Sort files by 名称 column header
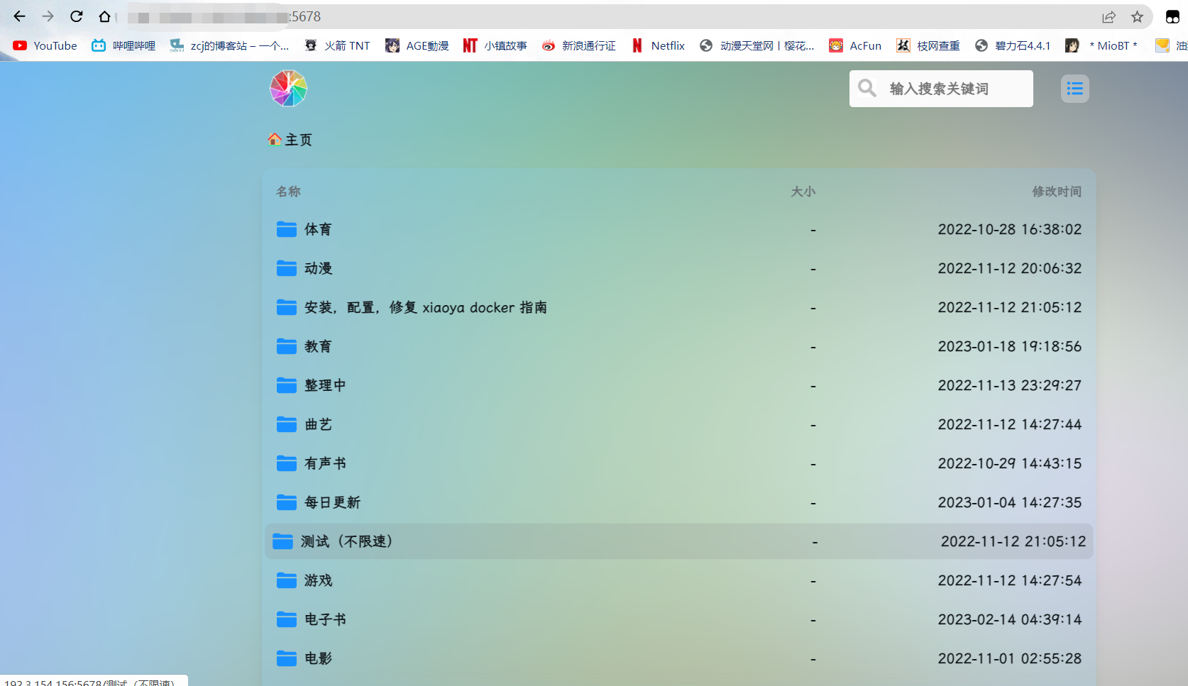 click(x=288, y=192)
